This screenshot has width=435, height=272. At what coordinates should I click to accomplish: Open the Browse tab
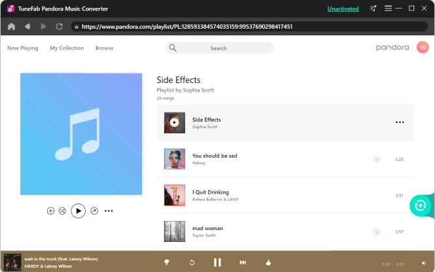pyautogui.click(x=104, y=48)
